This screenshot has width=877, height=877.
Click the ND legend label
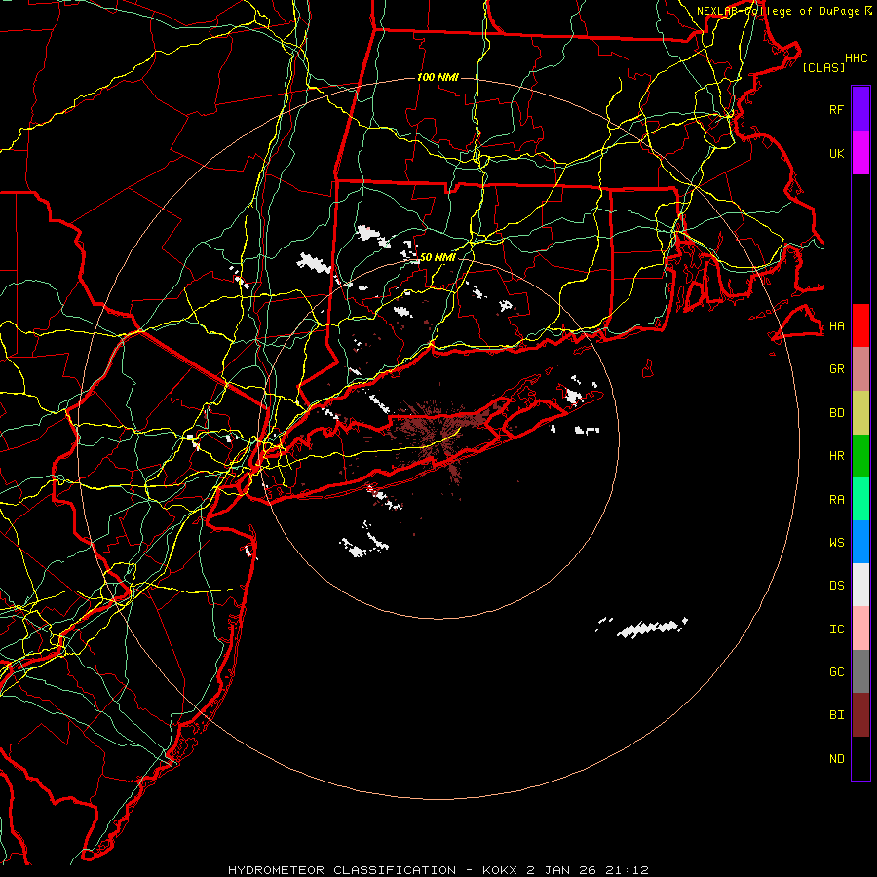pyautogui.click(x=836, y=759)
